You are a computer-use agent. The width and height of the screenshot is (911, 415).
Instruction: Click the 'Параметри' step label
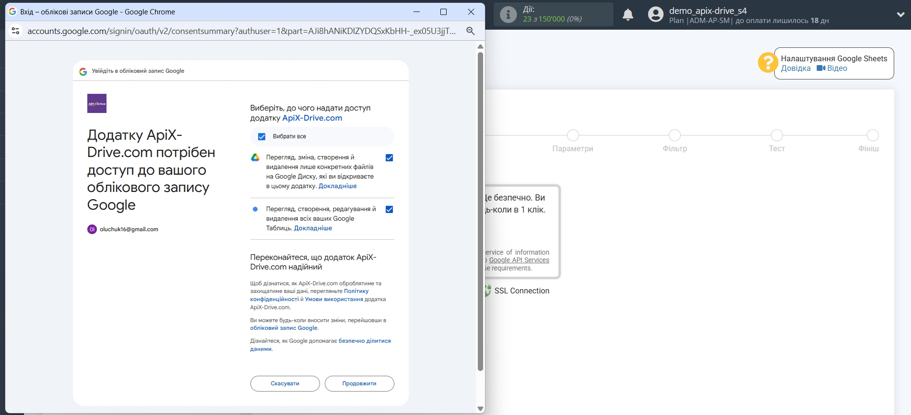tap(573, 149)
